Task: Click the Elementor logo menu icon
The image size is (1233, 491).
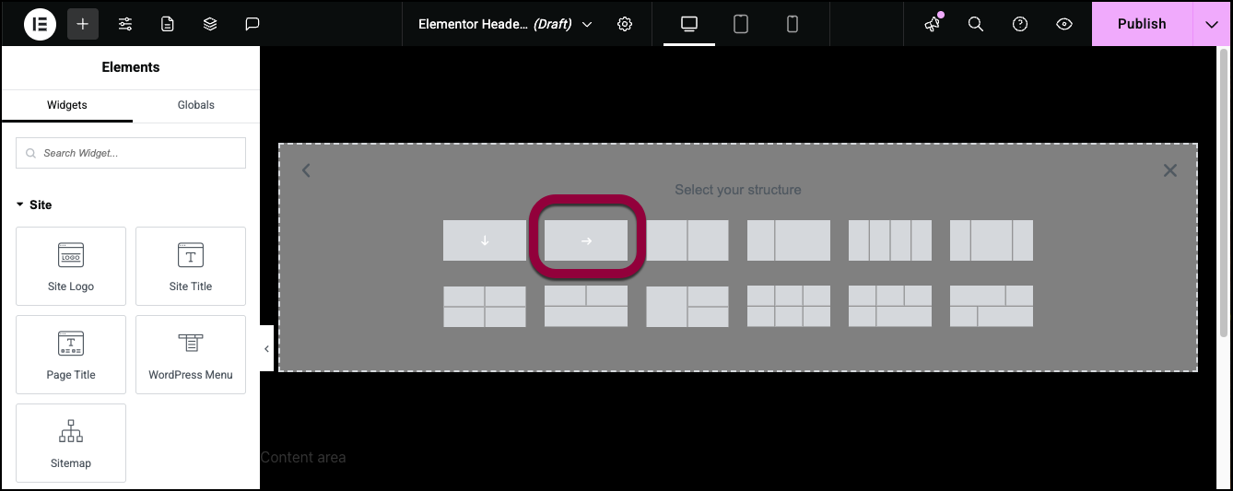Action: 40,24
